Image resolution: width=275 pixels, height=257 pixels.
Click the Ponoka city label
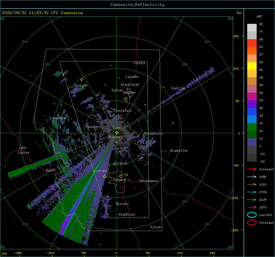coord(139,63)
